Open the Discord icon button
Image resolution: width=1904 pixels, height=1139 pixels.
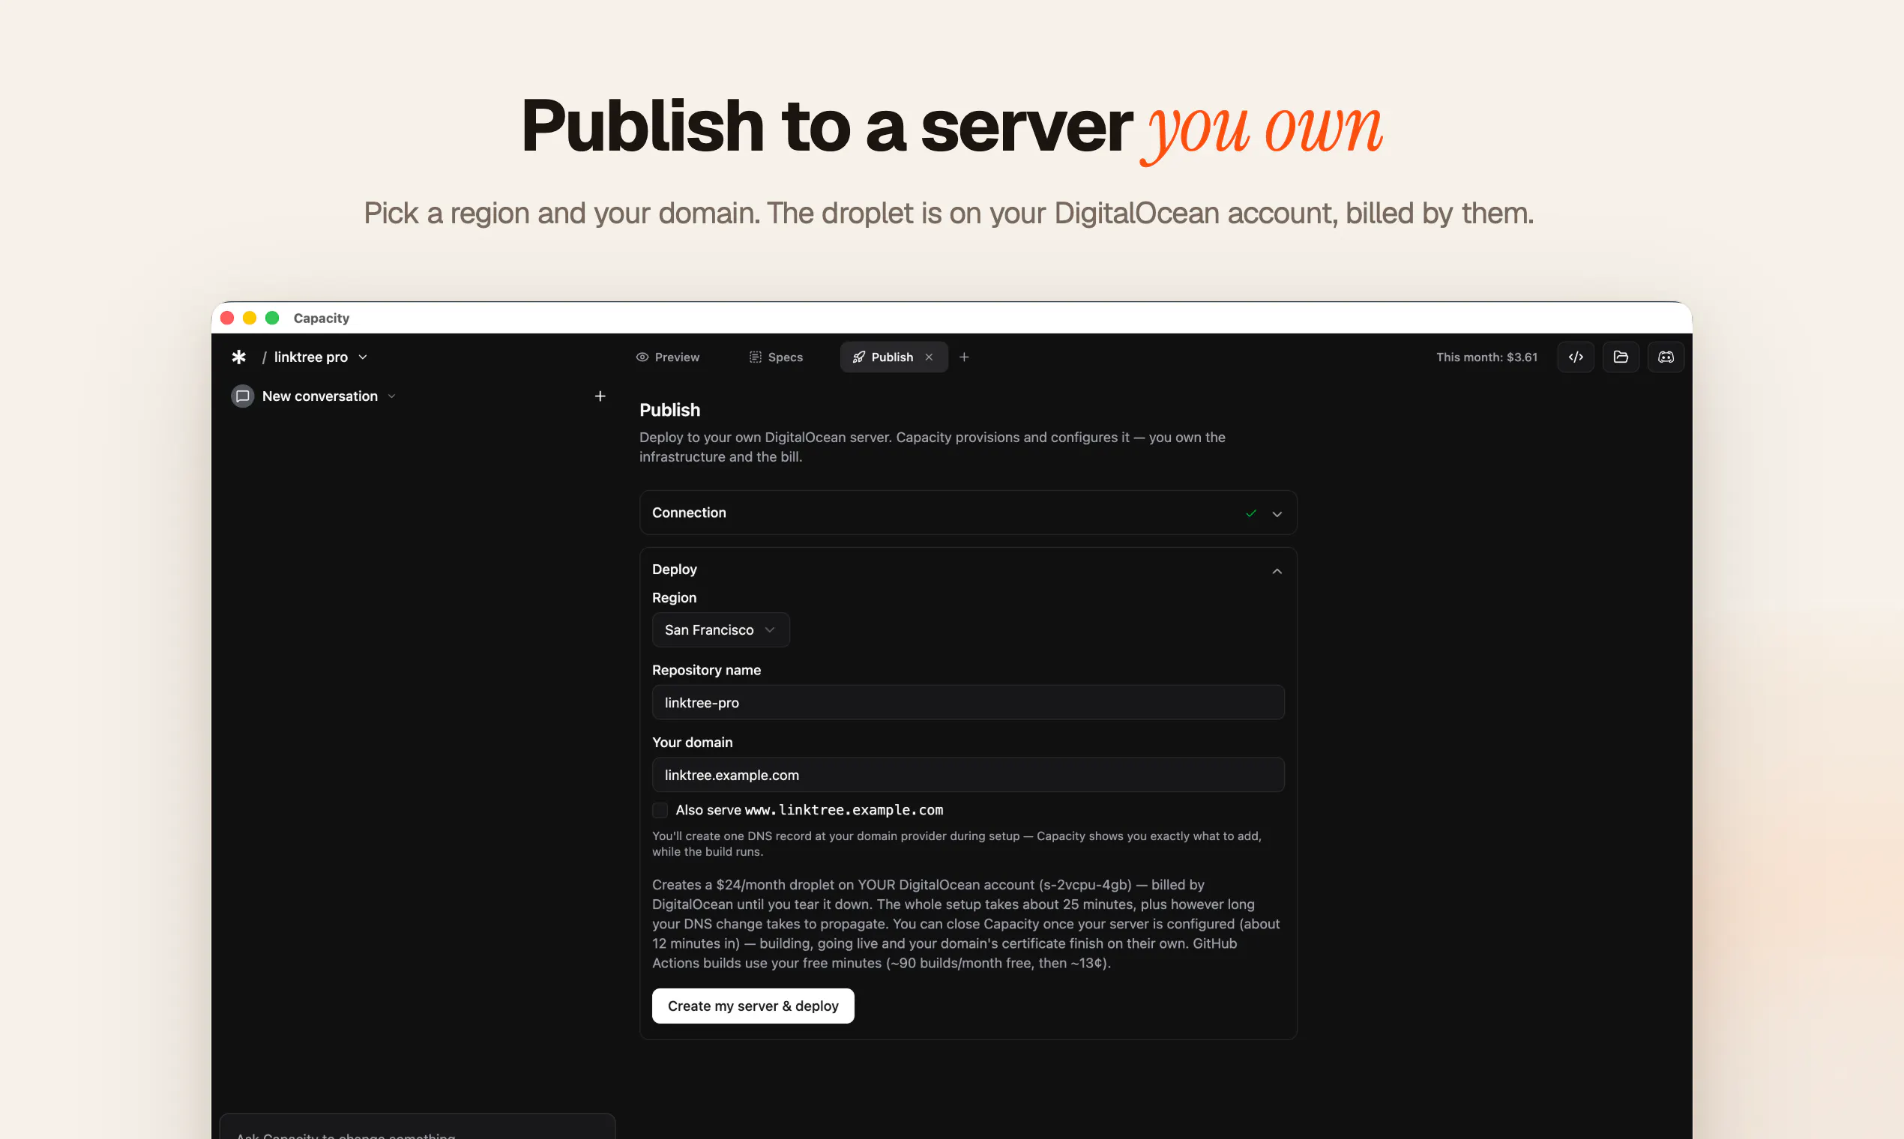(x=1666, y=357)
